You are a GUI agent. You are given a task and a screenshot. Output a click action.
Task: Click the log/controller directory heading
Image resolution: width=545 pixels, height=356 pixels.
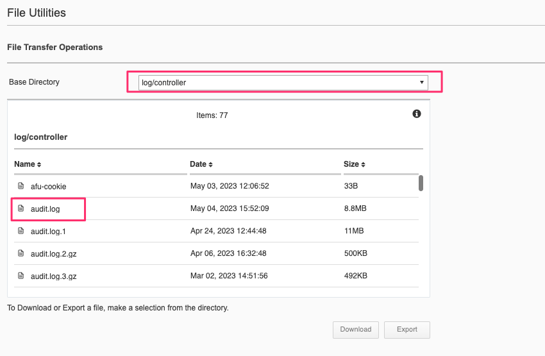click(x=40, y=137)
